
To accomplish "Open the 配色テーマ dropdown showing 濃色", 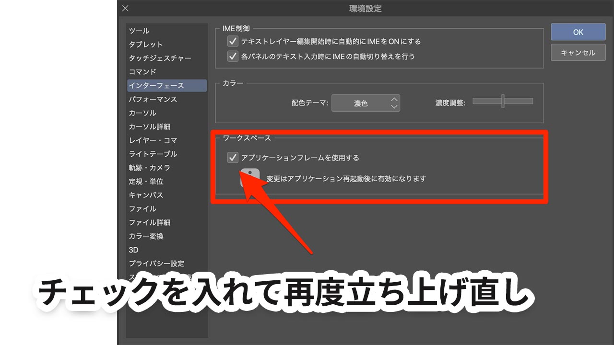I will click(x=366, y=103).
